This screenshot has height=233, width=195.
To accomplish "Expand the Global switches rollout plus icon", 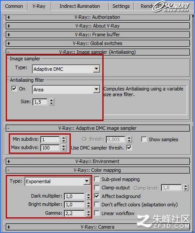I will 9,44.
